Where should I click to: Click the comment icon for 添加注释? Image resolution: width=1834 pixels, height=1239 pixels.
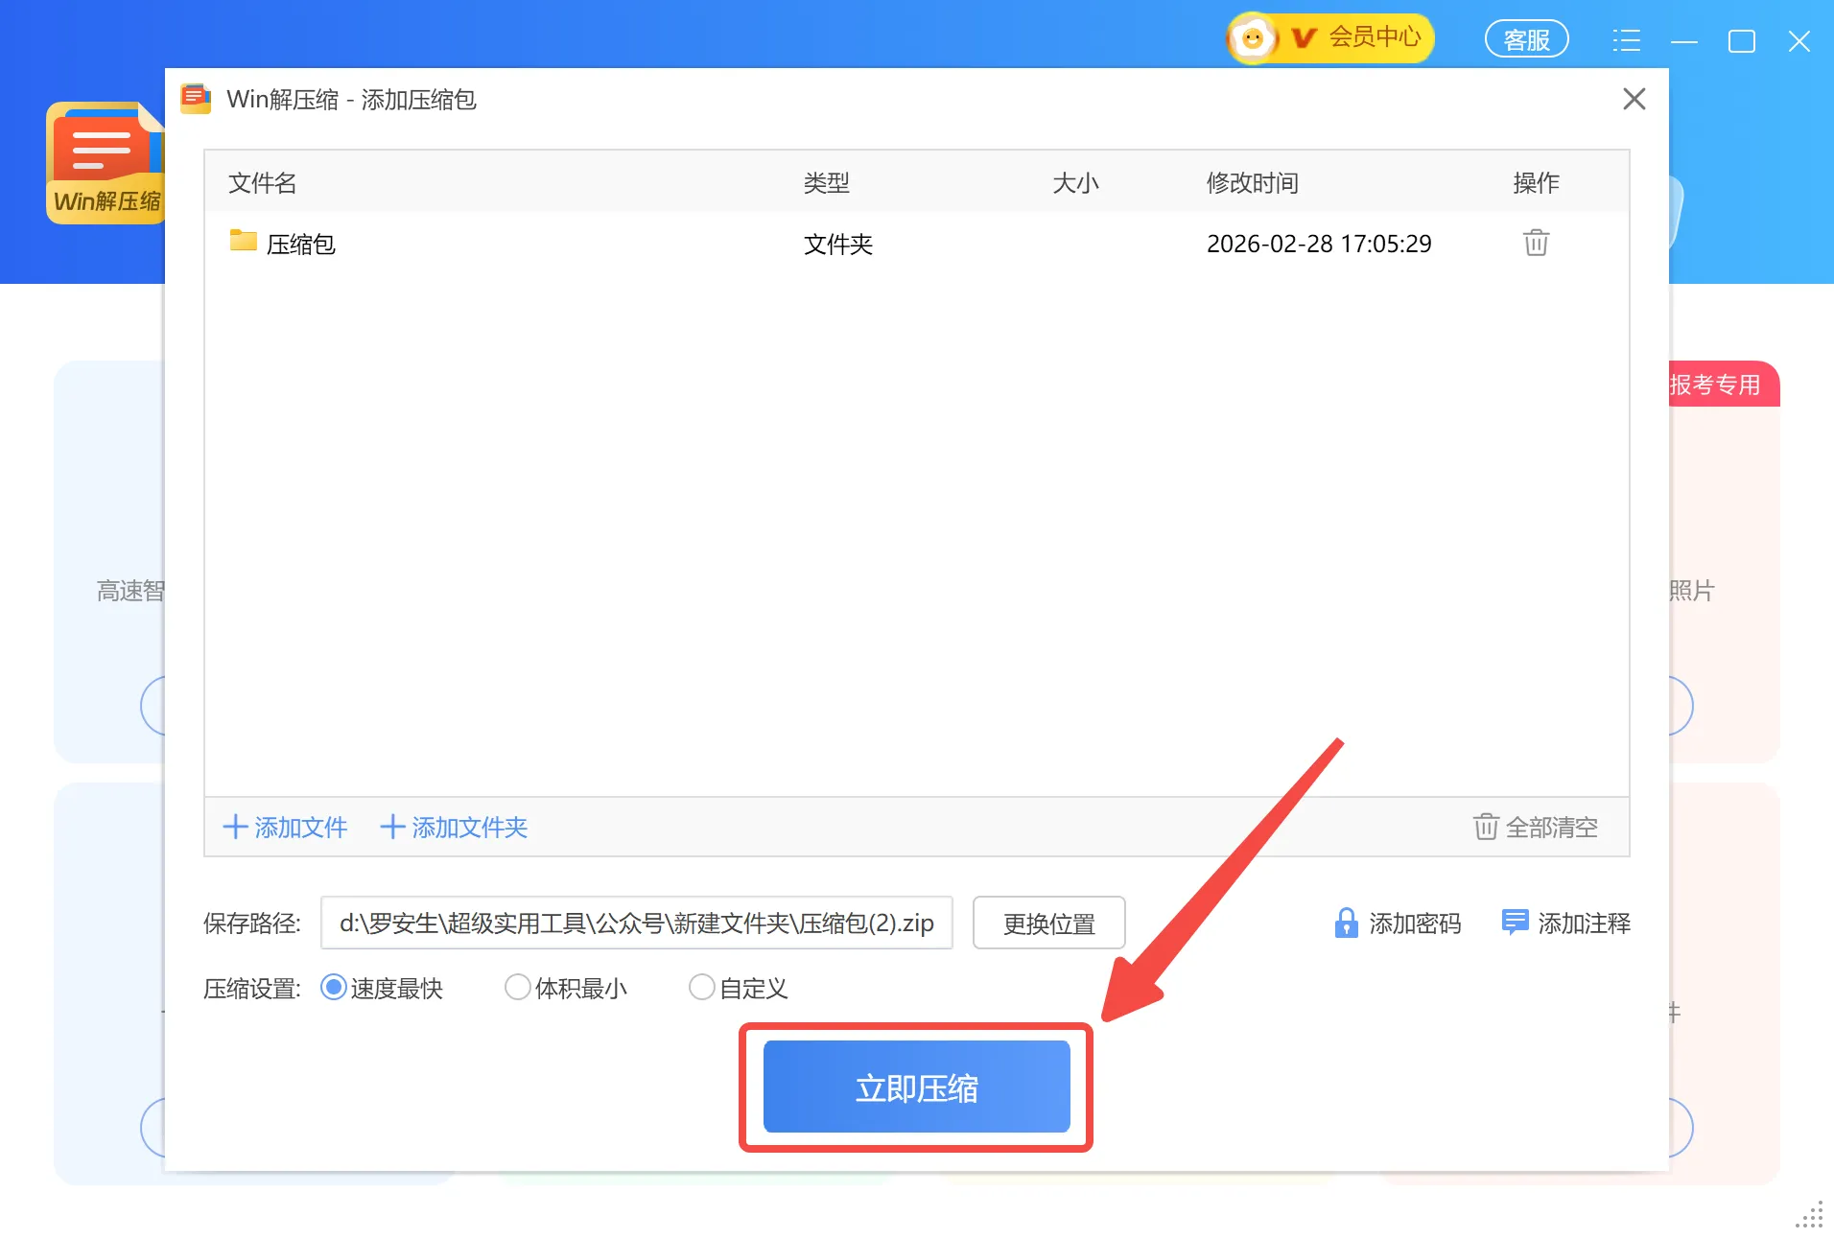[x=1514, y=923]
